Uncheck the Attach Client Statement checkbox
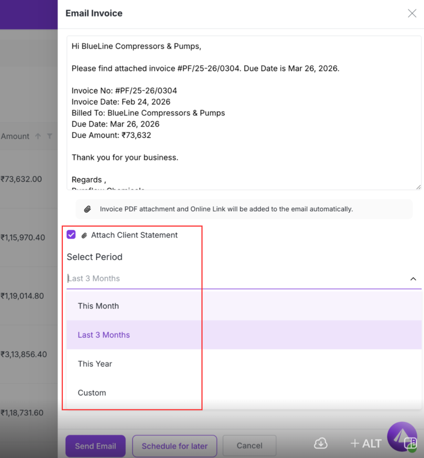Viewport: 424px width, 458px height. (71, 235)
